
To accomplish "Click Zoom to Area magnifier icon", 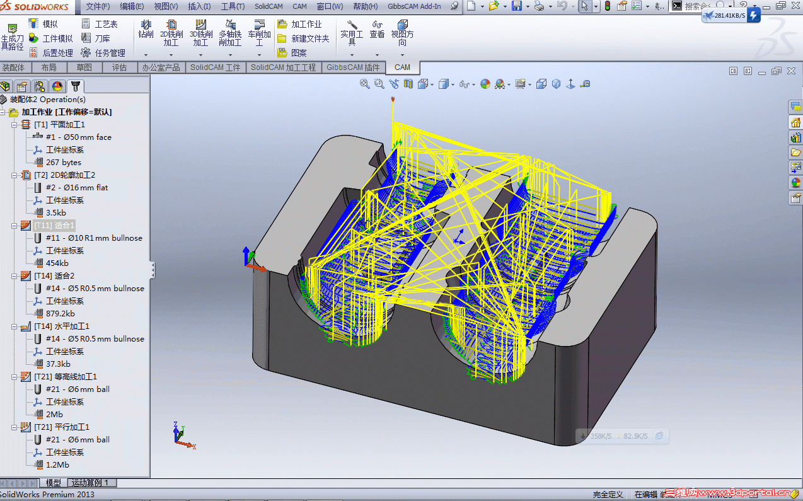I will 379,84.
